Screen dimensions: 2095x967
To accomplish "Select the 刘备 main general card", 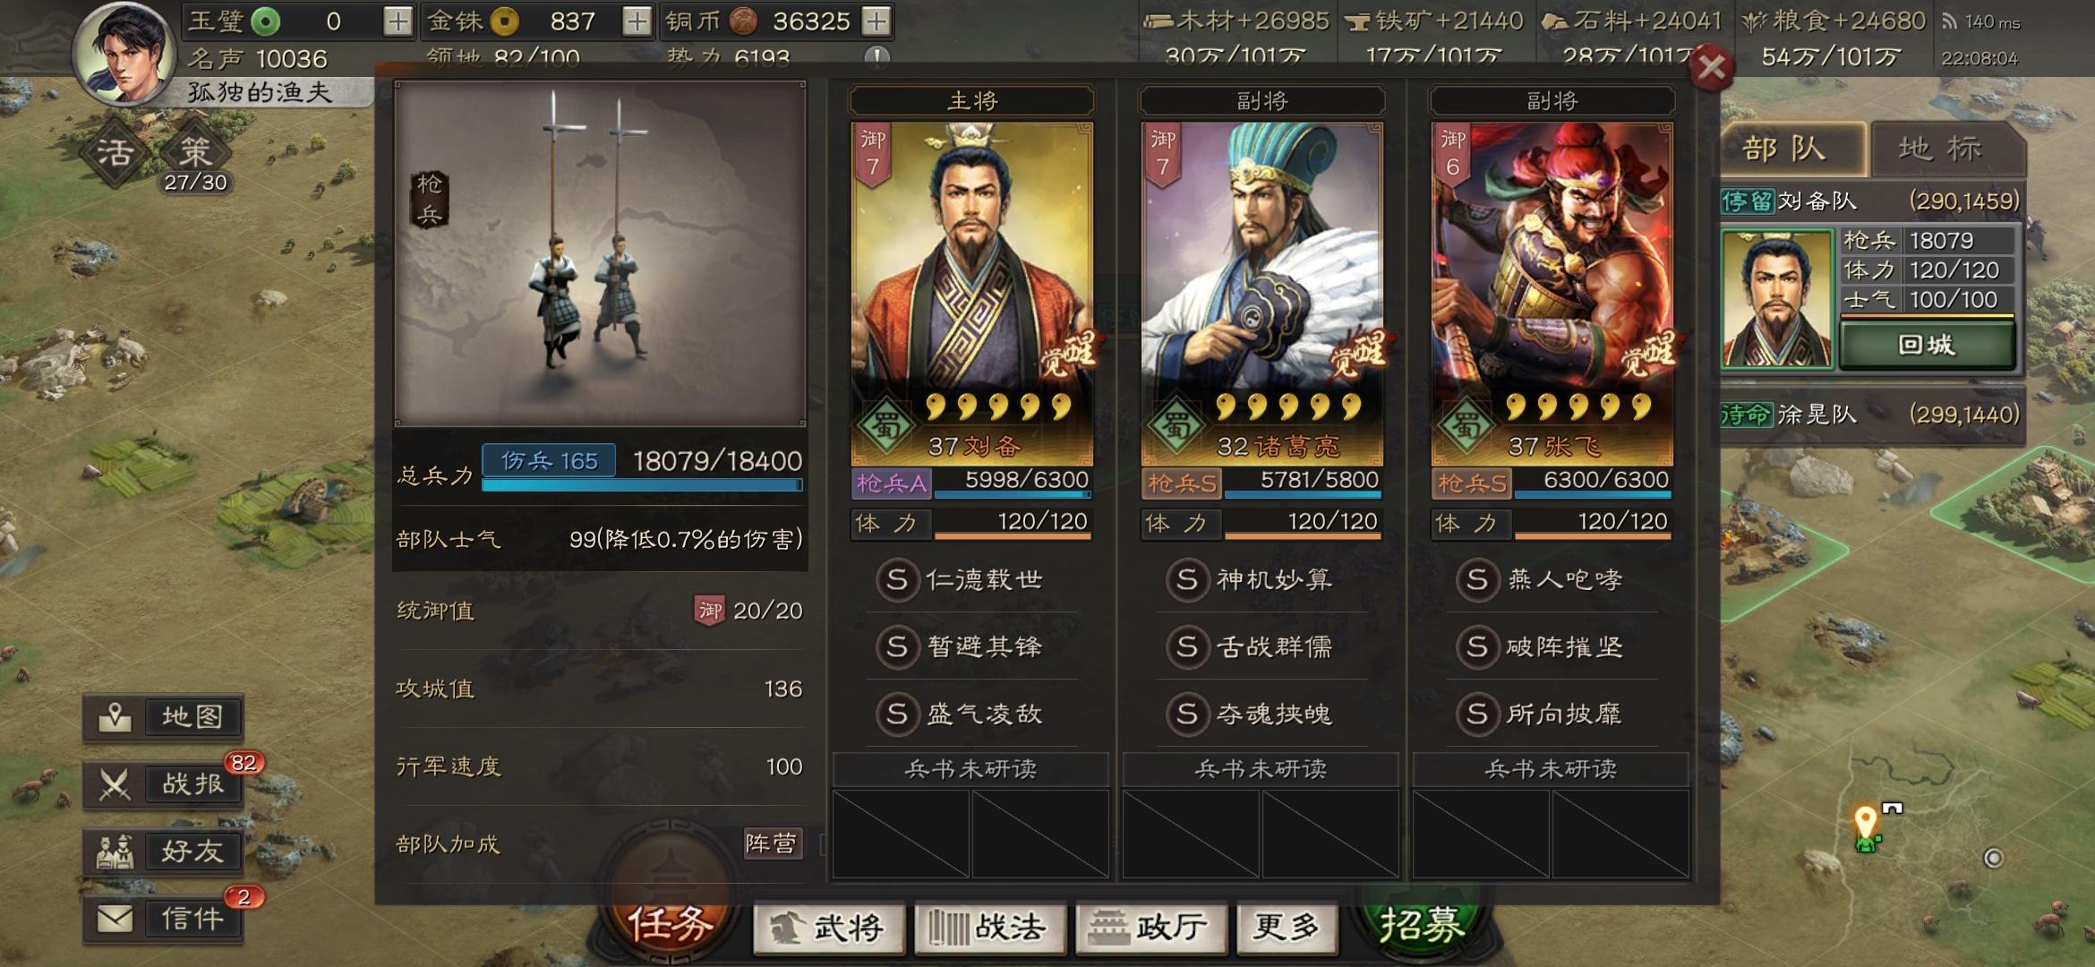I will tap(971, 294).
